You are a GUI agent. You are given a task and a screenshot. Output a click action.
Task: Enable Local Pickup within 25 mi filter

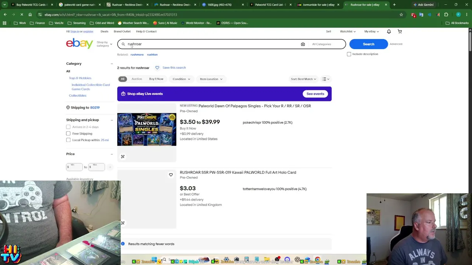pos(68,140)
